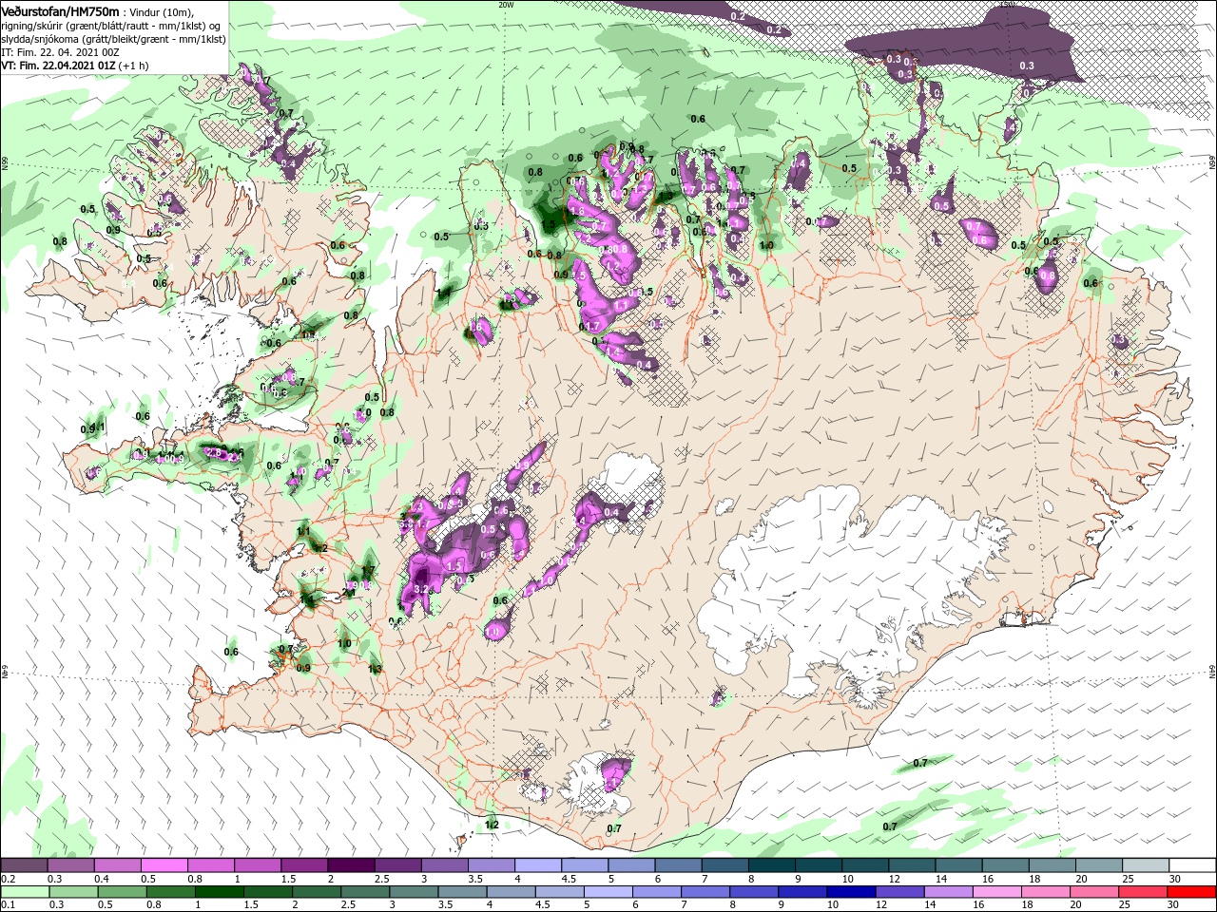Select the 3–3.5 swatch in the lower rain scale
Viewport: 1217px width, 912px height.
point(416,892)
